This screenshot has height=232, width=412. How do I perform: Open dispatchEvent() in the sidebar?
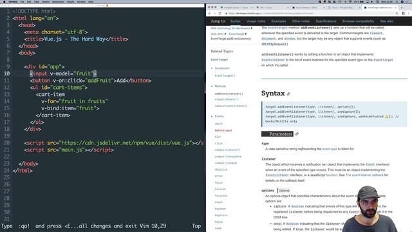point(226,99)
